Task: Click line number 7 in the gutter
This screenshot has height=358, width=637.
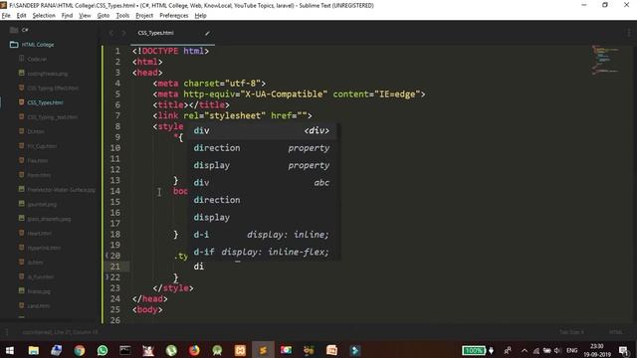Action: tap(117, 115)
